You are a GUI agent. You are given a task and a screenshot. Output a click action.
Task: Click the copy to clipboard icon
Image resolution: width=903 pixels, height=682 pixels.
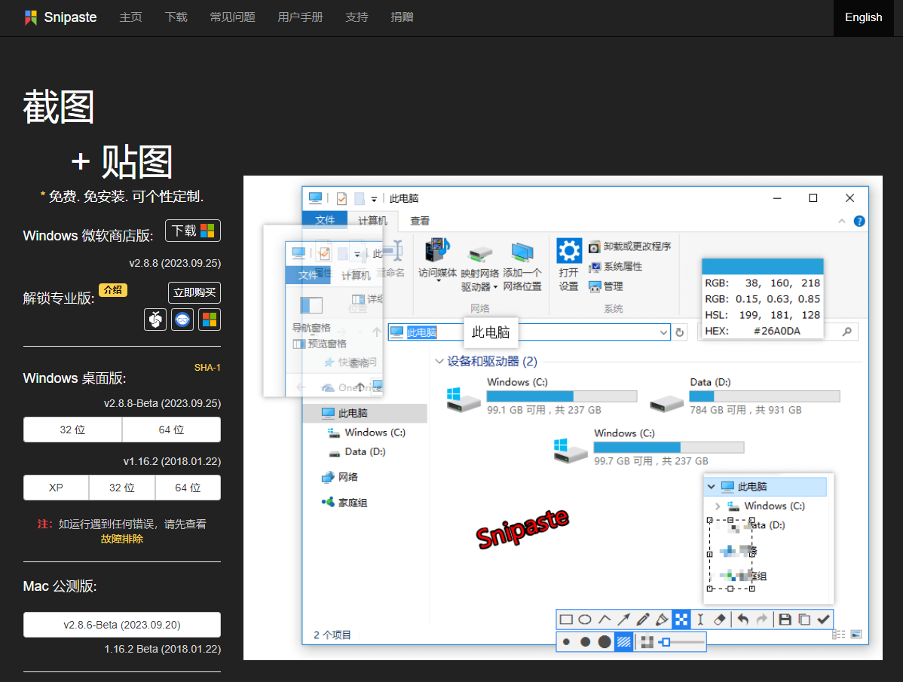804,619
